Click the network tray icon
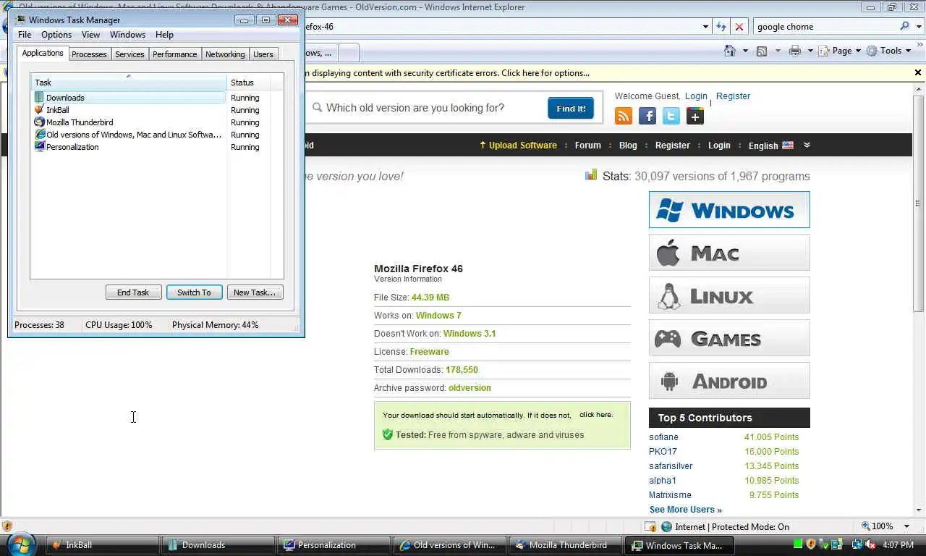This screenshot has width=926, height=556. [857, 544]
